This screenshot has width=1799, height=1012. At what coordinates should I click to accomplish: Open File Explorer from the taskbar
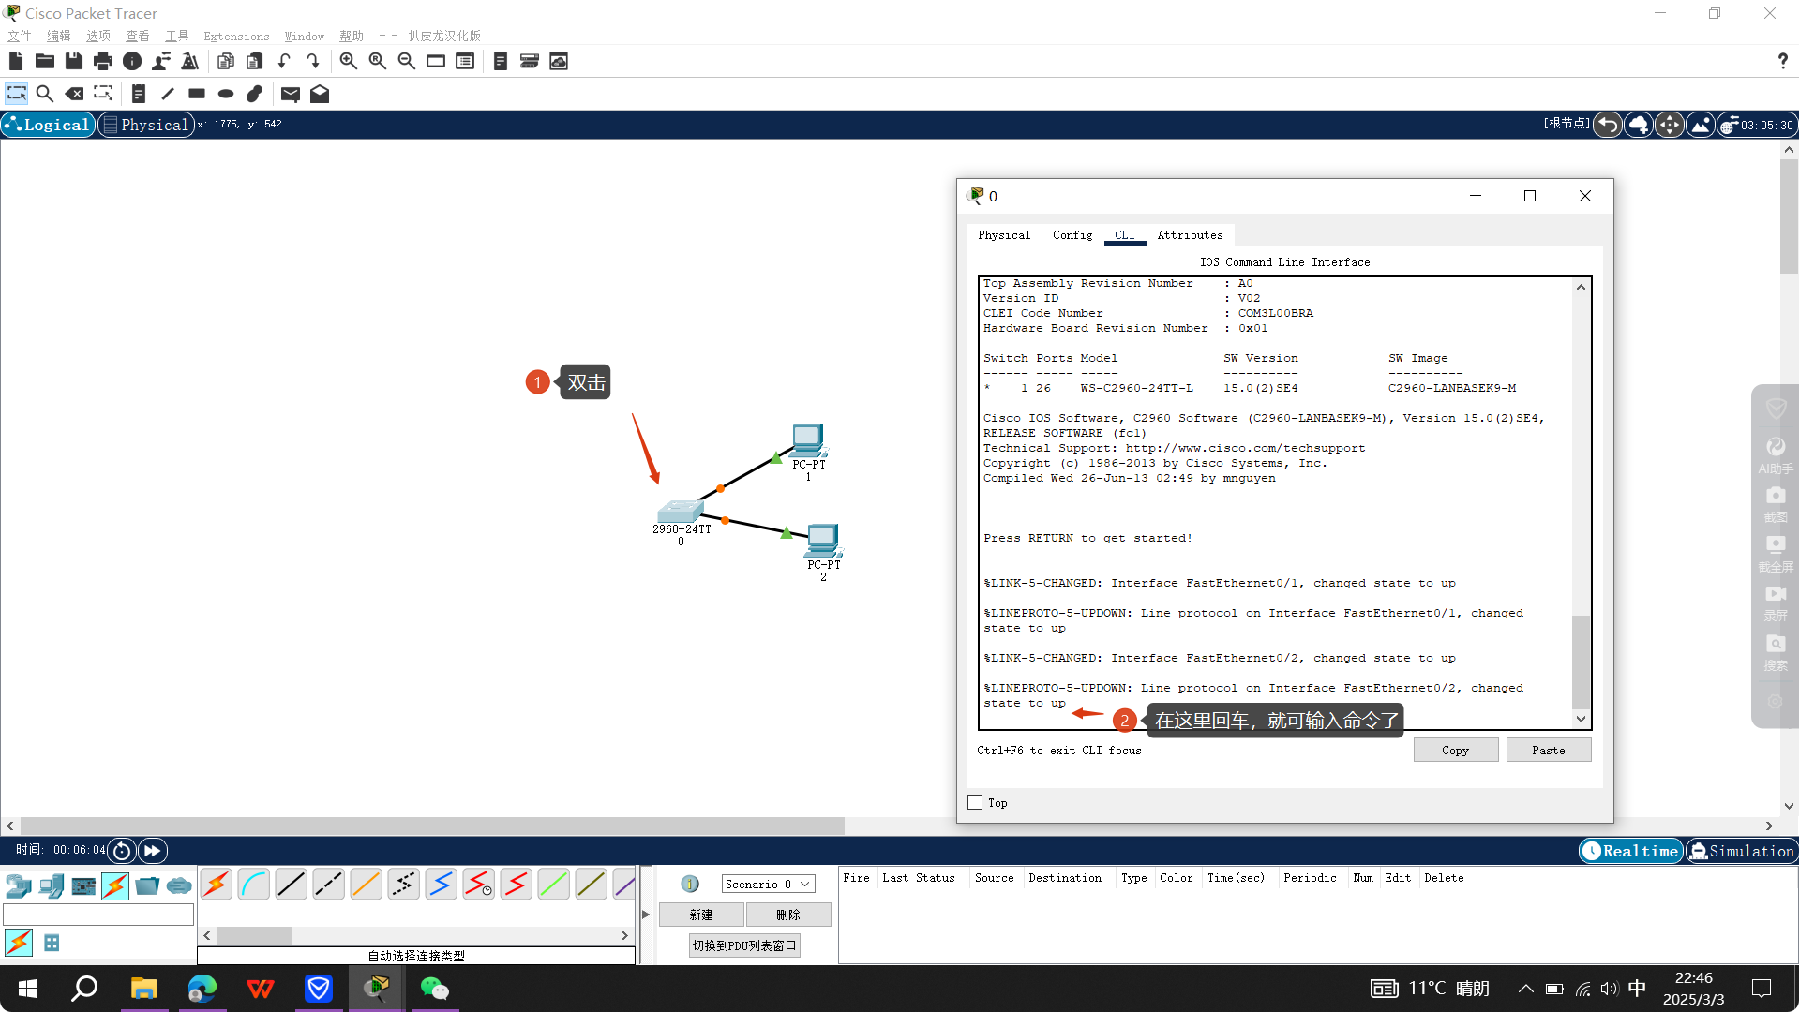(x=143, y=989)
